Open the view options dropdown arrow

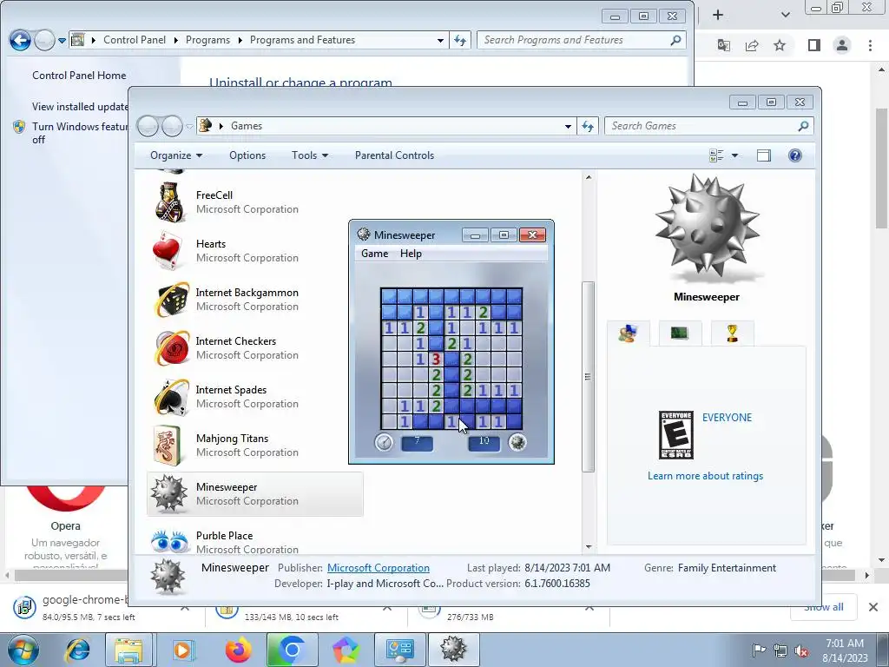(x=734, y=155)
